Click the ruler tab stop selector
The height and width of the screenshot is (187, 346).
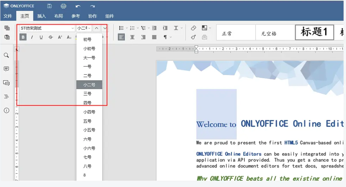pyautogui.click(x=17, y=49)
